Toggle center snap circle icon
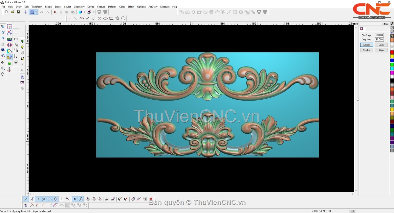The image size is (394, 213). pyautogui.click(x=55, y=199)
